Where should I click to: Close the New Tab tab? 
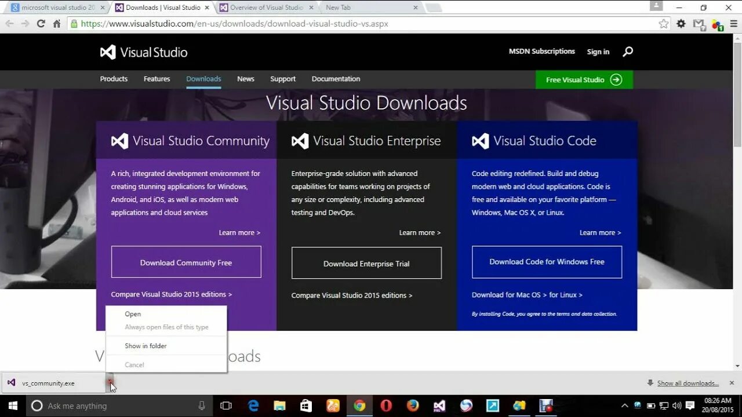click(415, 8)
